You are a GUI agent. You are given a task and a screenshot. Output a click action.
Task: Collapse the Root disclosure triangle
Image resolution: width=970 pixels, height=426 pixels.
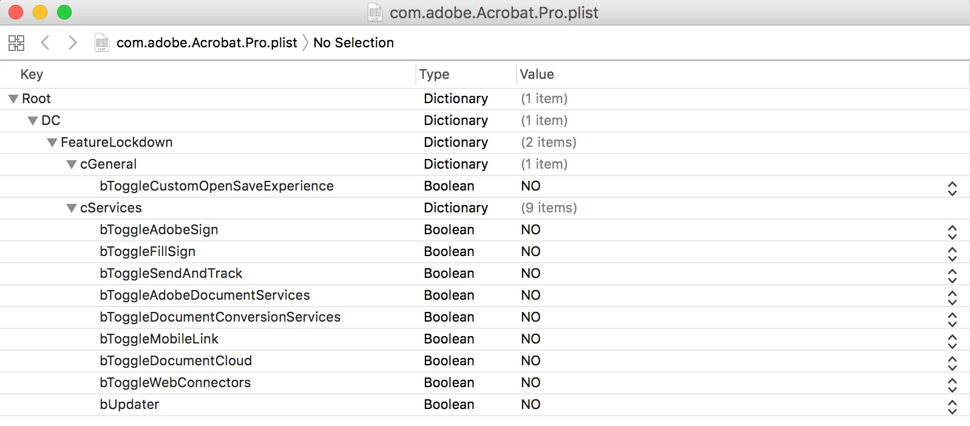13,99
